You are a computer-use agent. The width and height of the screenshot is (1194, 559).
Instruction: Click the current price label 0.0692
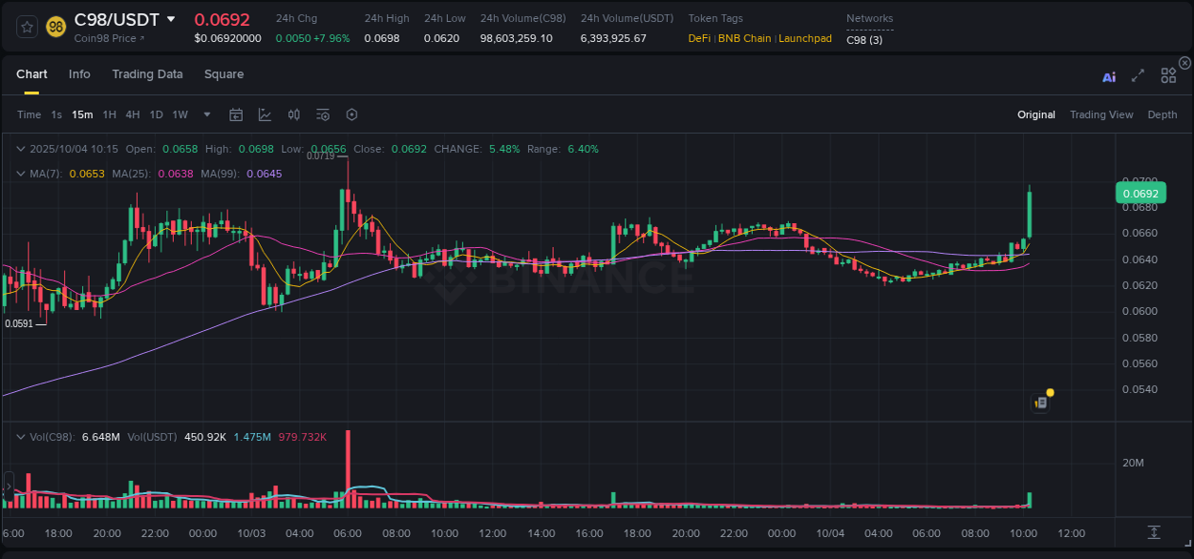pos(1141,193)
